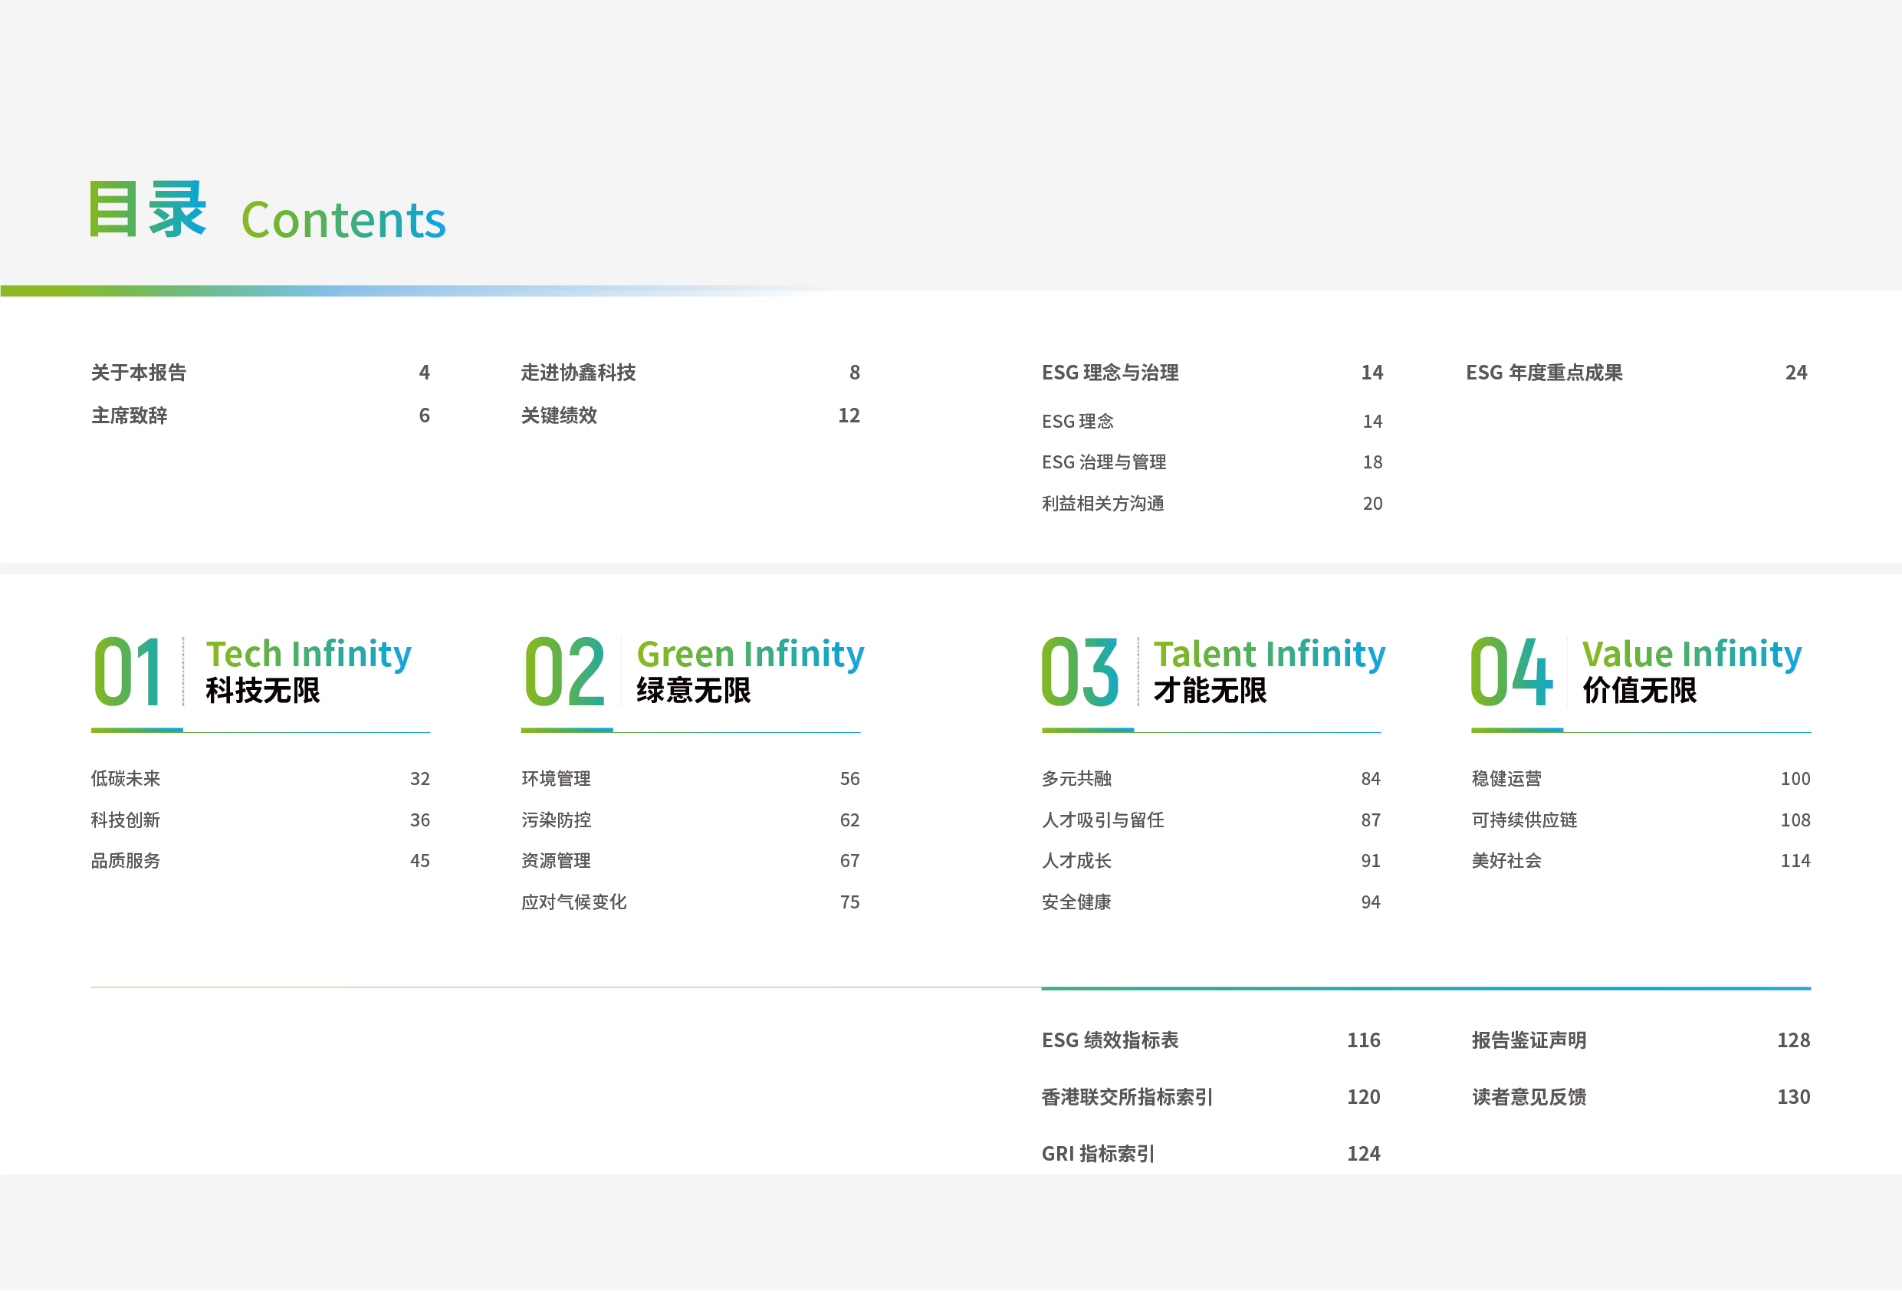Click page number 75
The image size is (1902, 1291).
849,902
